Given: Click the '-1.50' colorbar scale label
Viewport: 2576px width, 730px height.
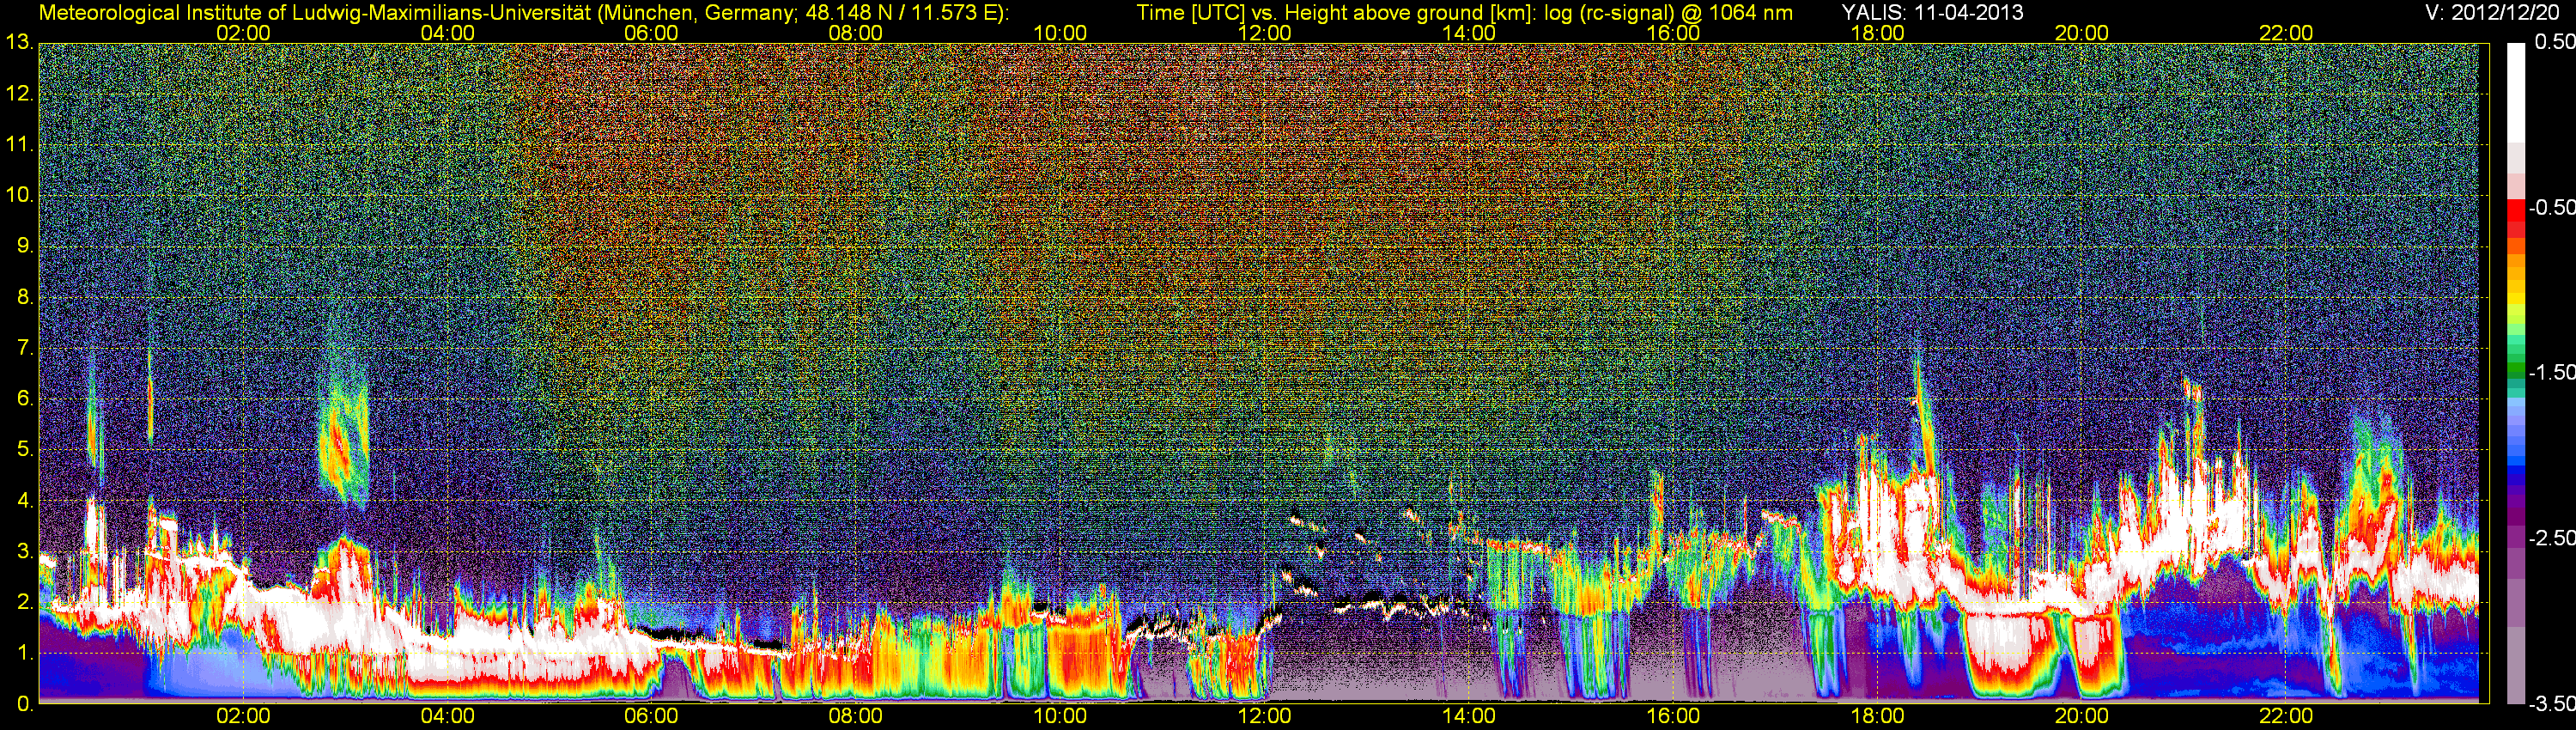Looking at the screenshot, I should 2551,372.
